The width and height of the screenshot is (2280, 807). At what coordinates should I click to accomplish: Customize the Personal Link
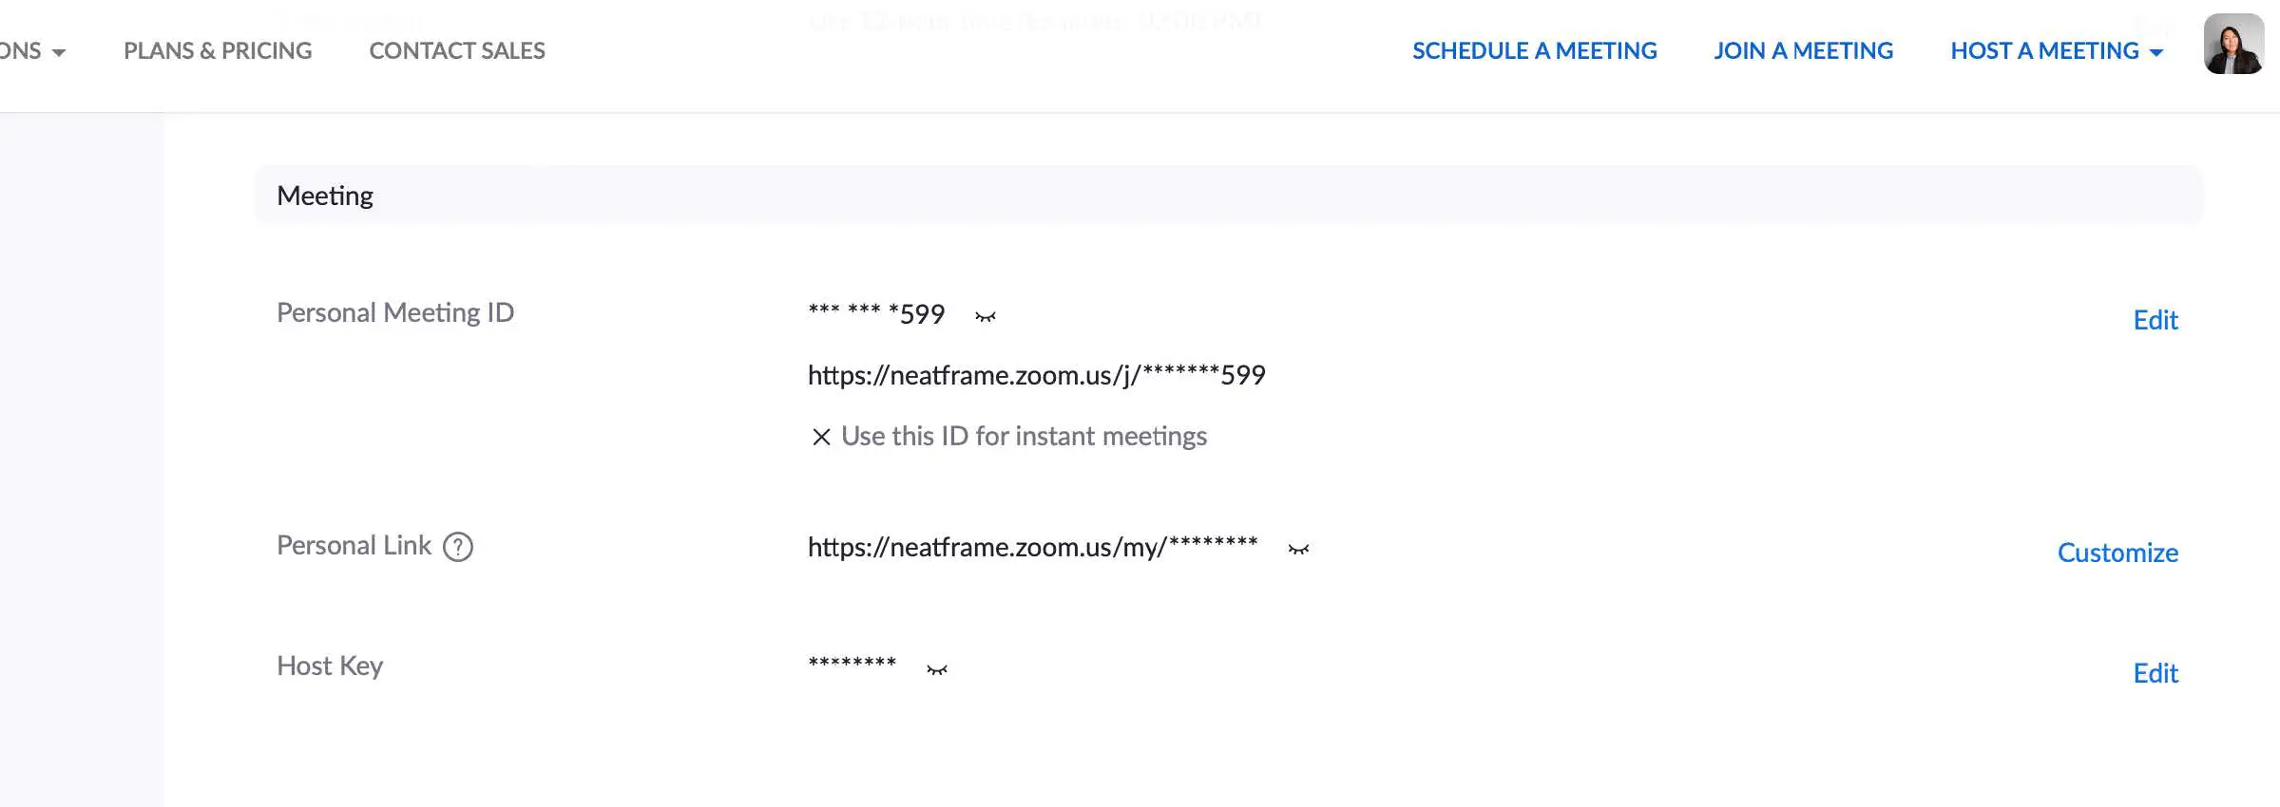[2117, 553]
